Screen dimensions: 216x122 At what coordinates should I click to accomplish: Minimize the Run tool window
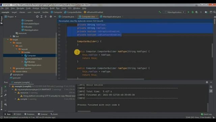click(x=211, y=82)
